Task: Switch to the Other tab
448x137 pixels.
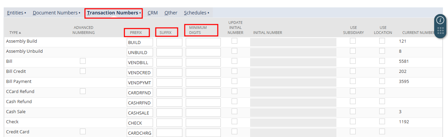Action: [x=171, y=13]
